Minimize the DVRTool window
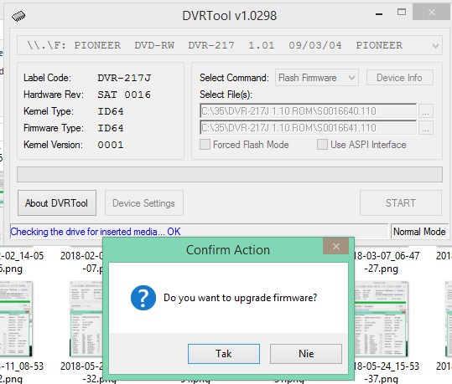452x384 pixels. [x=379, y=14]
